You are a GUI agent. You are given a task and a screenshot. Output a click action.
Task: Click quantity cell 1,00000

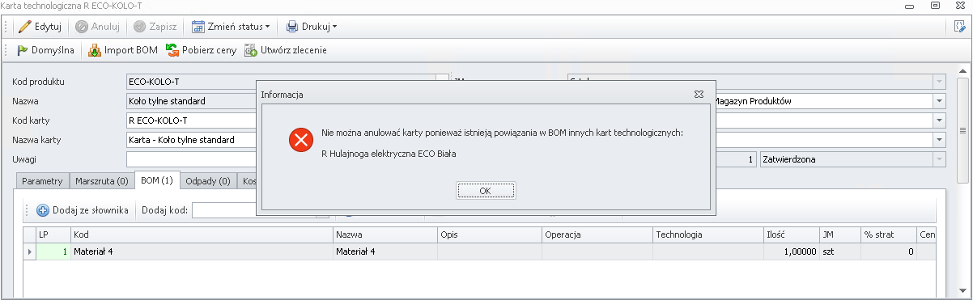[791, 251]
